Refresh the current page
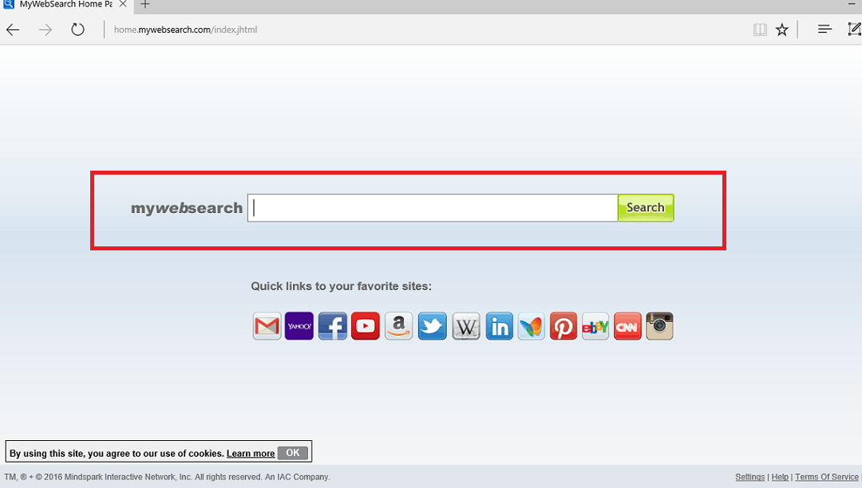 click(x=77, y=30)
